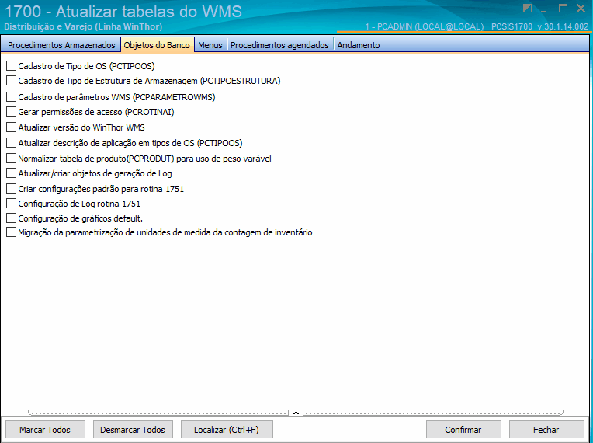Enable Normalizar tabela de produto checkbox
Screen dimensions: 593x443
pos(12,159)
